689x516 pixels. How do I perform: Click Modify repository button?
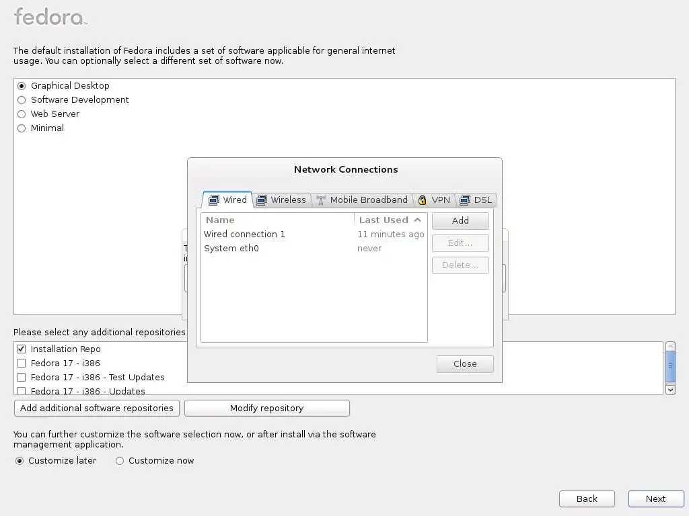click(266, 408)
